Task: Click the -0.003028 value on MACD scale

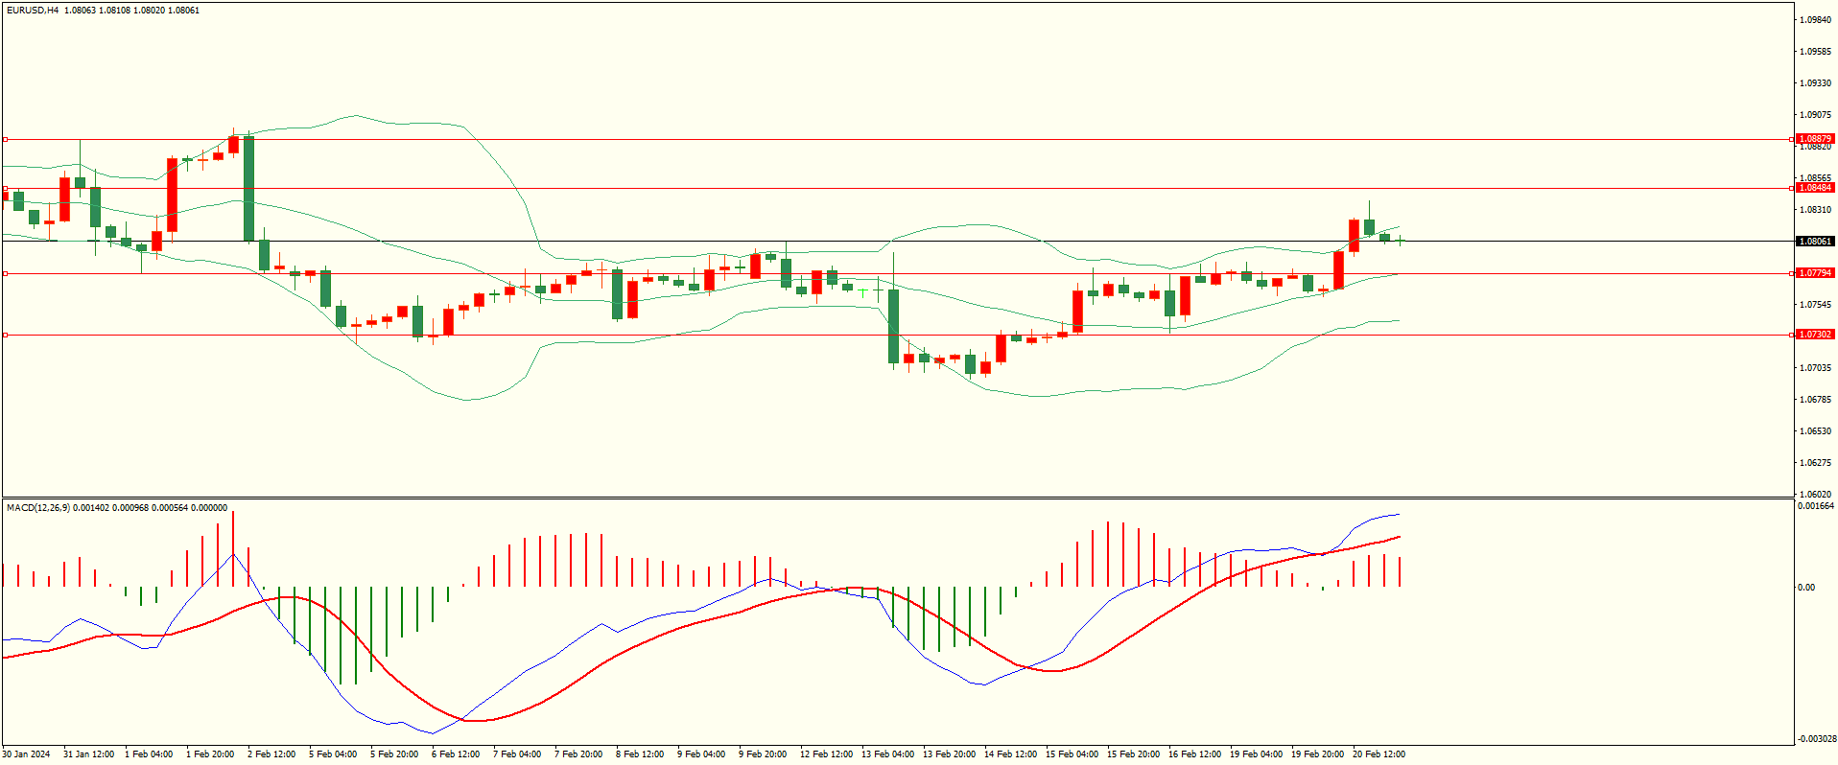Action: point(1815,738)
